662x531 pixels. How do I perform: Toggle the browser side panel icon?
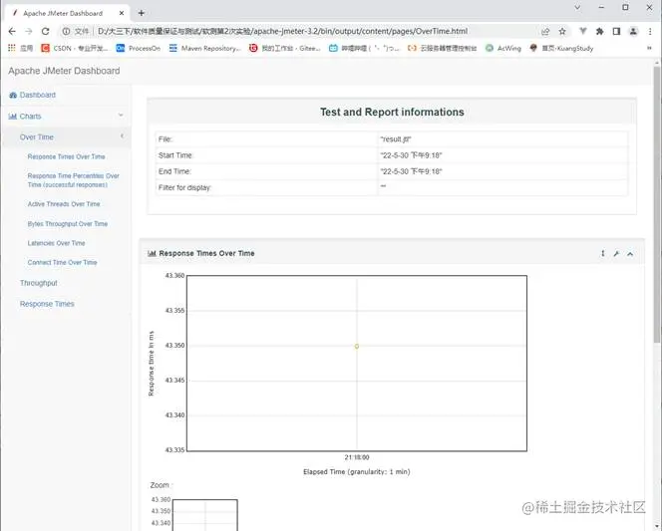(x=616, y=31)
